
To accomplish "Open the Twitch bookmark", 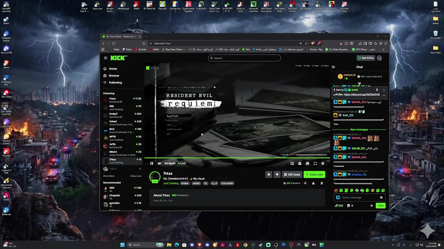I will pyautogui.click(x=127, y=49).
